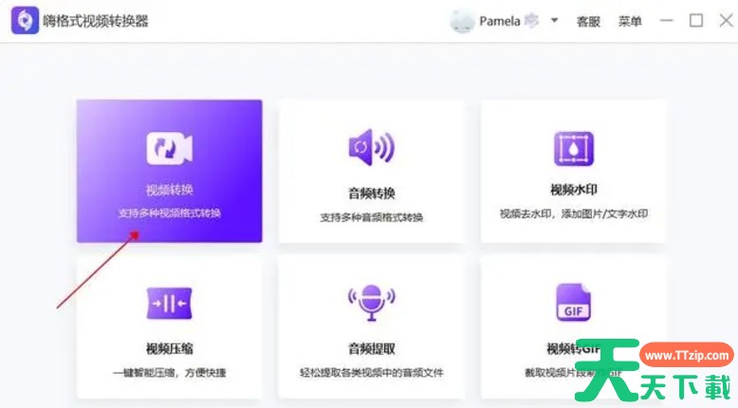The height and width of the screenshot is (408, 738).
Task: Open the 菜单 menu
Action: (x=630, y=21)
